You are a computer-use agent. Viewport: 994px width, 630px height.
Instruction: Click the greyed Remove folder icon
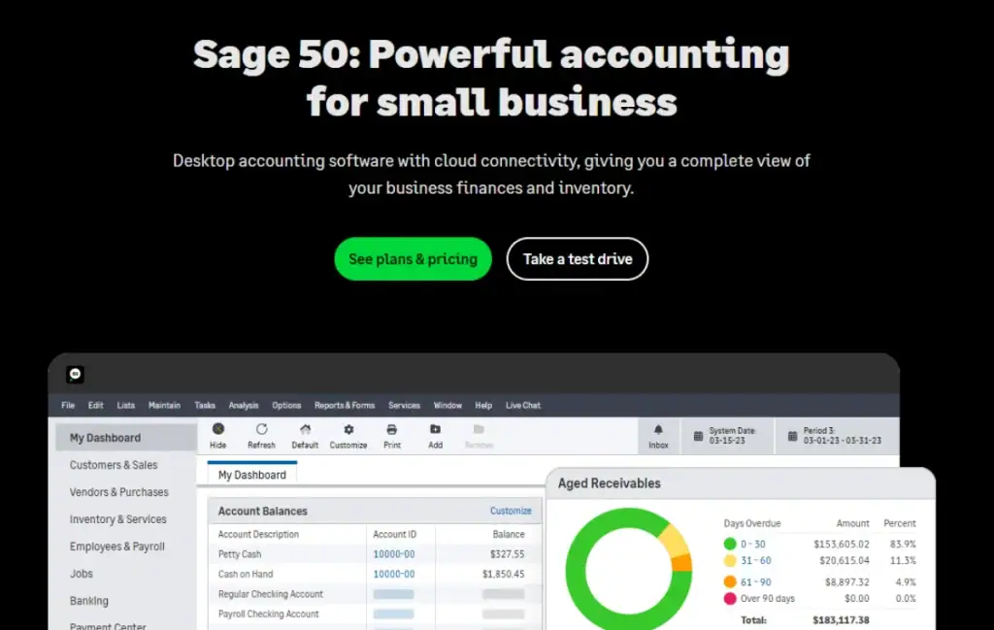479,429
